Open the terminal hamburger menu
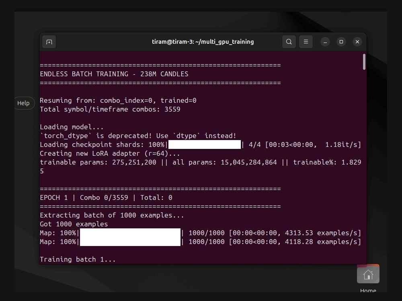This screenshot has width=402, height=301. point(306,42)
